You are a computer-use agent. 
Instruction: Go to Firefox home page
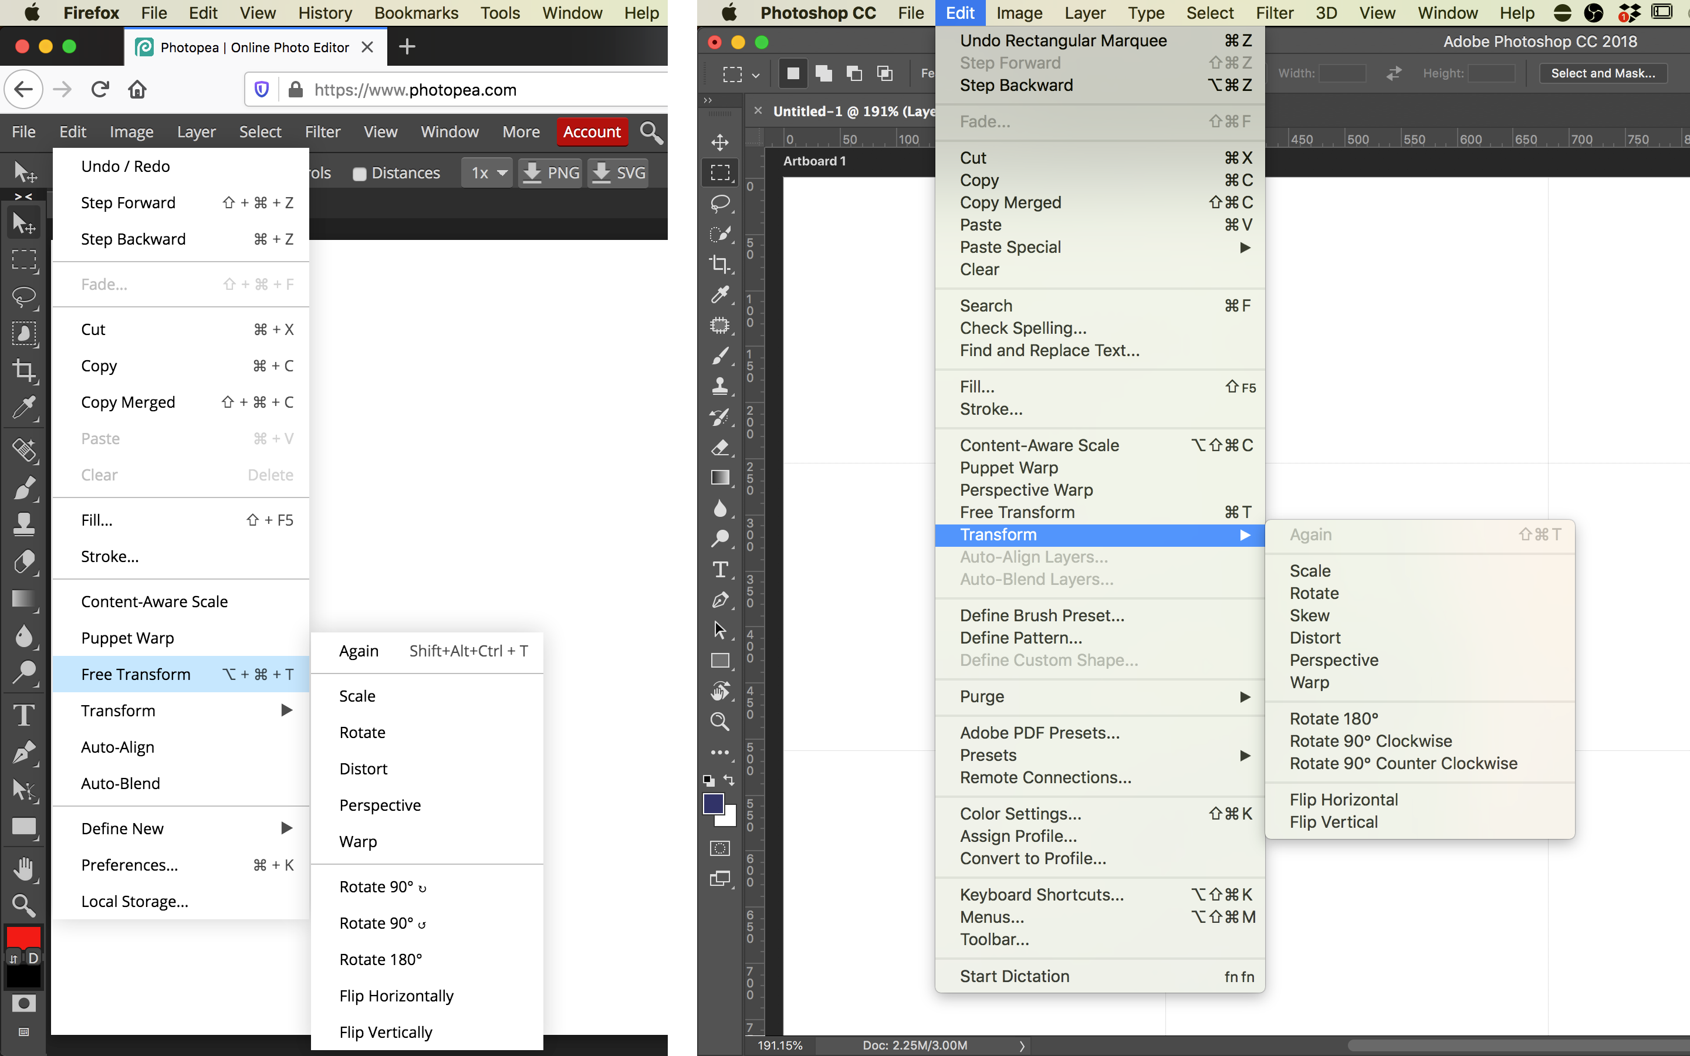click(137, 89)
